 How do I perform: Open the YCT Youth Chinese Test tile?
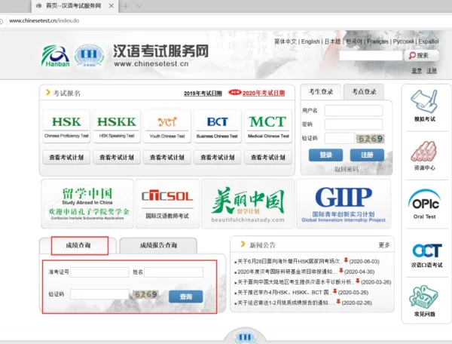(x=167, y=126)
